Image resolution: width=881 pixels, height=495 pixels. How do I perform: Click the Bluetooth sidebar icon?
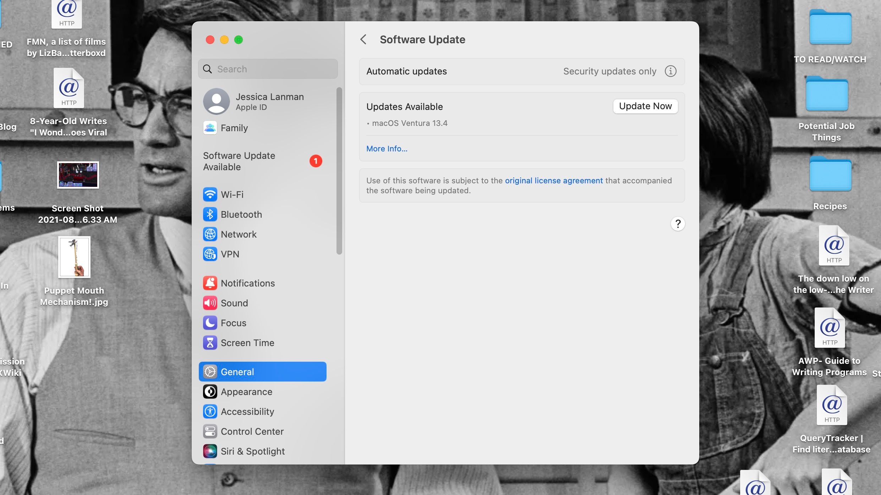[210, 214]
